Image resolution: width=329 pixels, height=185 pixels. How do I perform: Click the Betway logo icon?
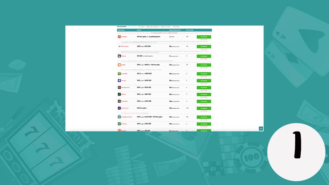(x=119, y=56)
